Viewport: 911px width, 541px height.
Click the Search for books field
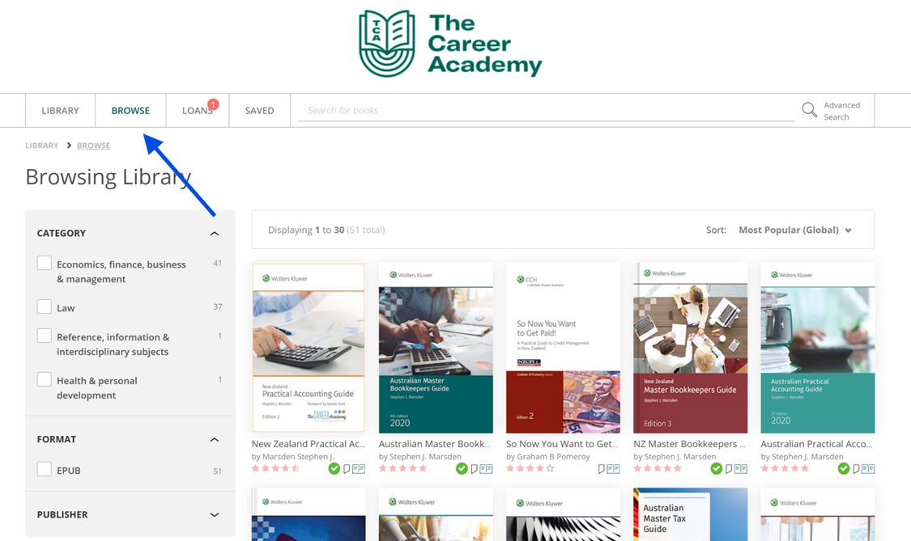(546, 110)
